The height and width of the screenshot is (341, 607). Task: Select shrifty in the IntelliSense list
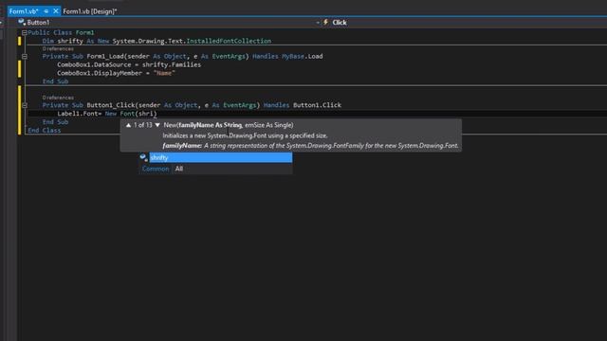[221, 157]
